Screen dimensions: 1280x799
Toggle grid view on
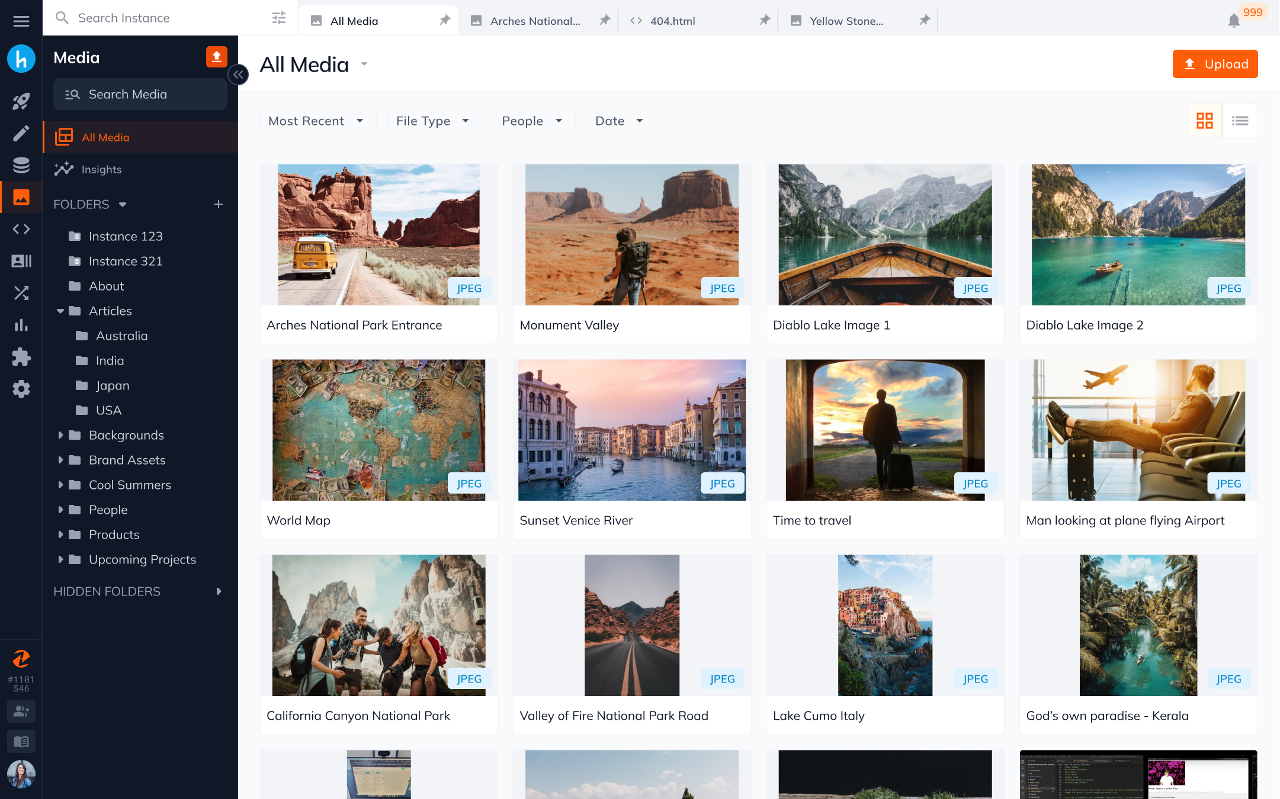(1204, 121)
